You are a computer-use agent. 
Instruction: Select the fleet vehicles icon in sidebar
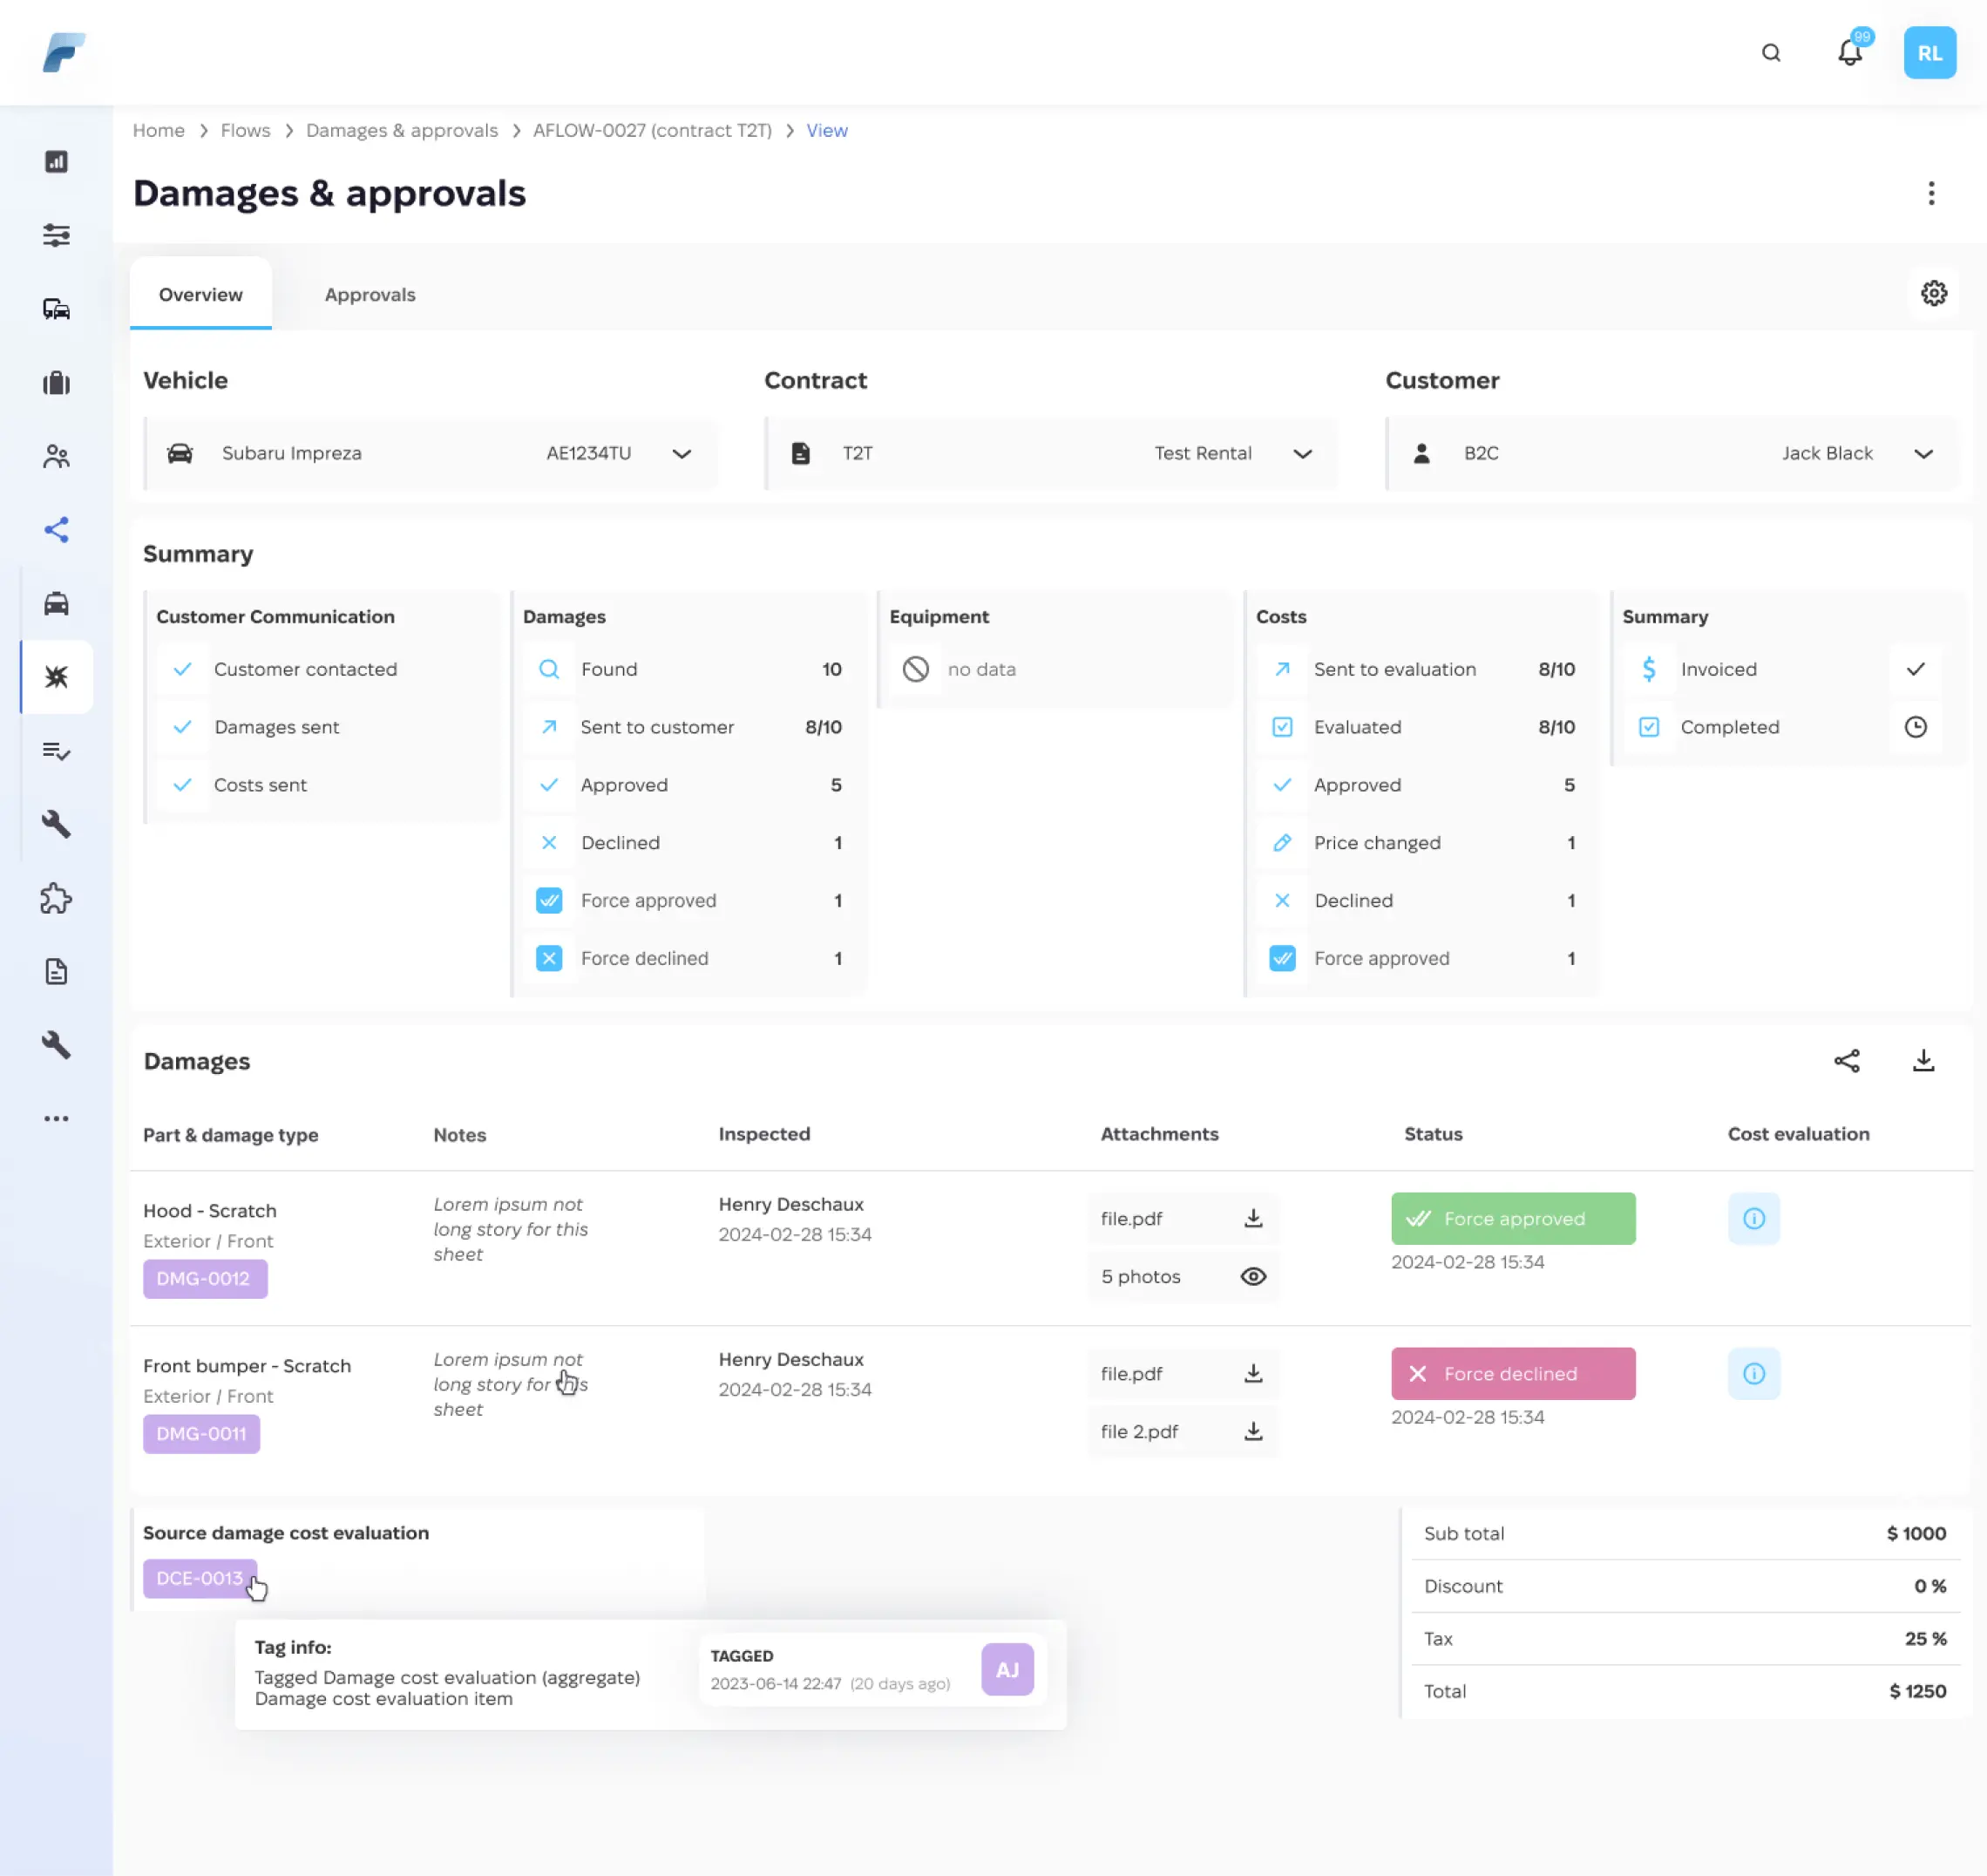click(x=56, y=308)
